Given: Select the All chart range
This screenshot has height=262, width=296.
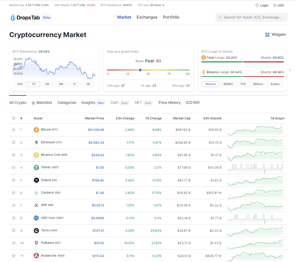Looking at the screenshot, I should [88, 84].
